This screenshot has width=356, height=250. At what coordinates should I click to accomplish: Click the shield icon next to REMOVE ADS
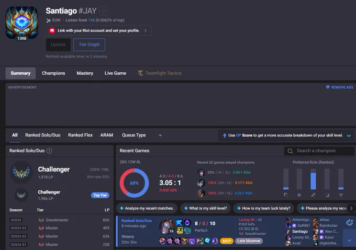(328, 87)
